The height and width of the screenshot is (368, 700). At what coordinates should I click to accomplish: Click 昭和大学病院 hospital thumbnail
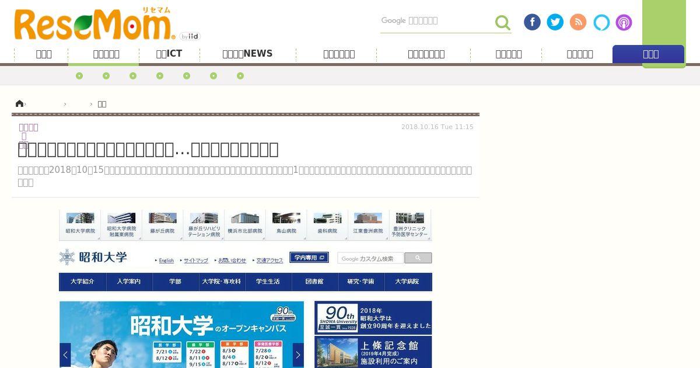point(80,225)
